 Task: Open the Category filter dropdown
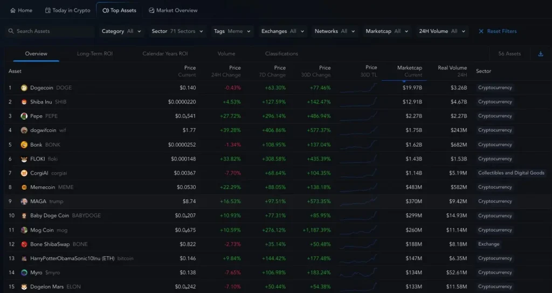tap(121, 31)
